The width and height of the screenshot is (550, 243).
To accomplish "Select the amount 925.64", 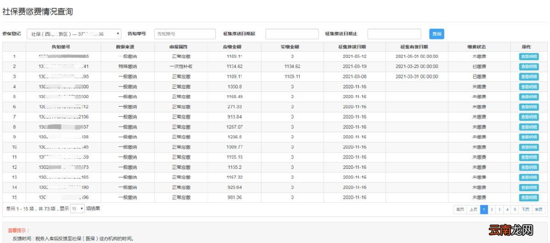I will (234, 188).
